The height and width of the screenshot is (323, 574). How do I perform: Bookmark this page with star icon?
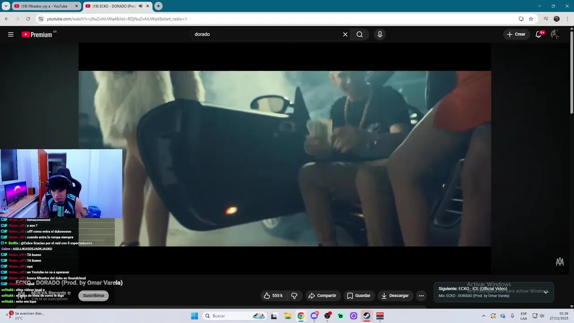(x=531, y=19)
